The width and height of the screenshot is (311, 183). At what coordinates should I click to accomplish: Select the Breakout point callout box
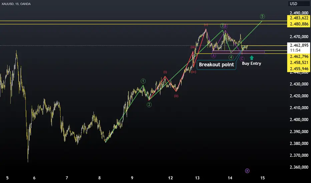(216, 65)
